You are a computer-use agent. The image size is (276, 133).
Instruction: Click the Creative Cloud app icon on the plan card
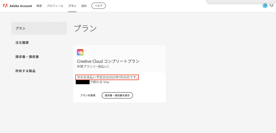(x=80, y=52)
